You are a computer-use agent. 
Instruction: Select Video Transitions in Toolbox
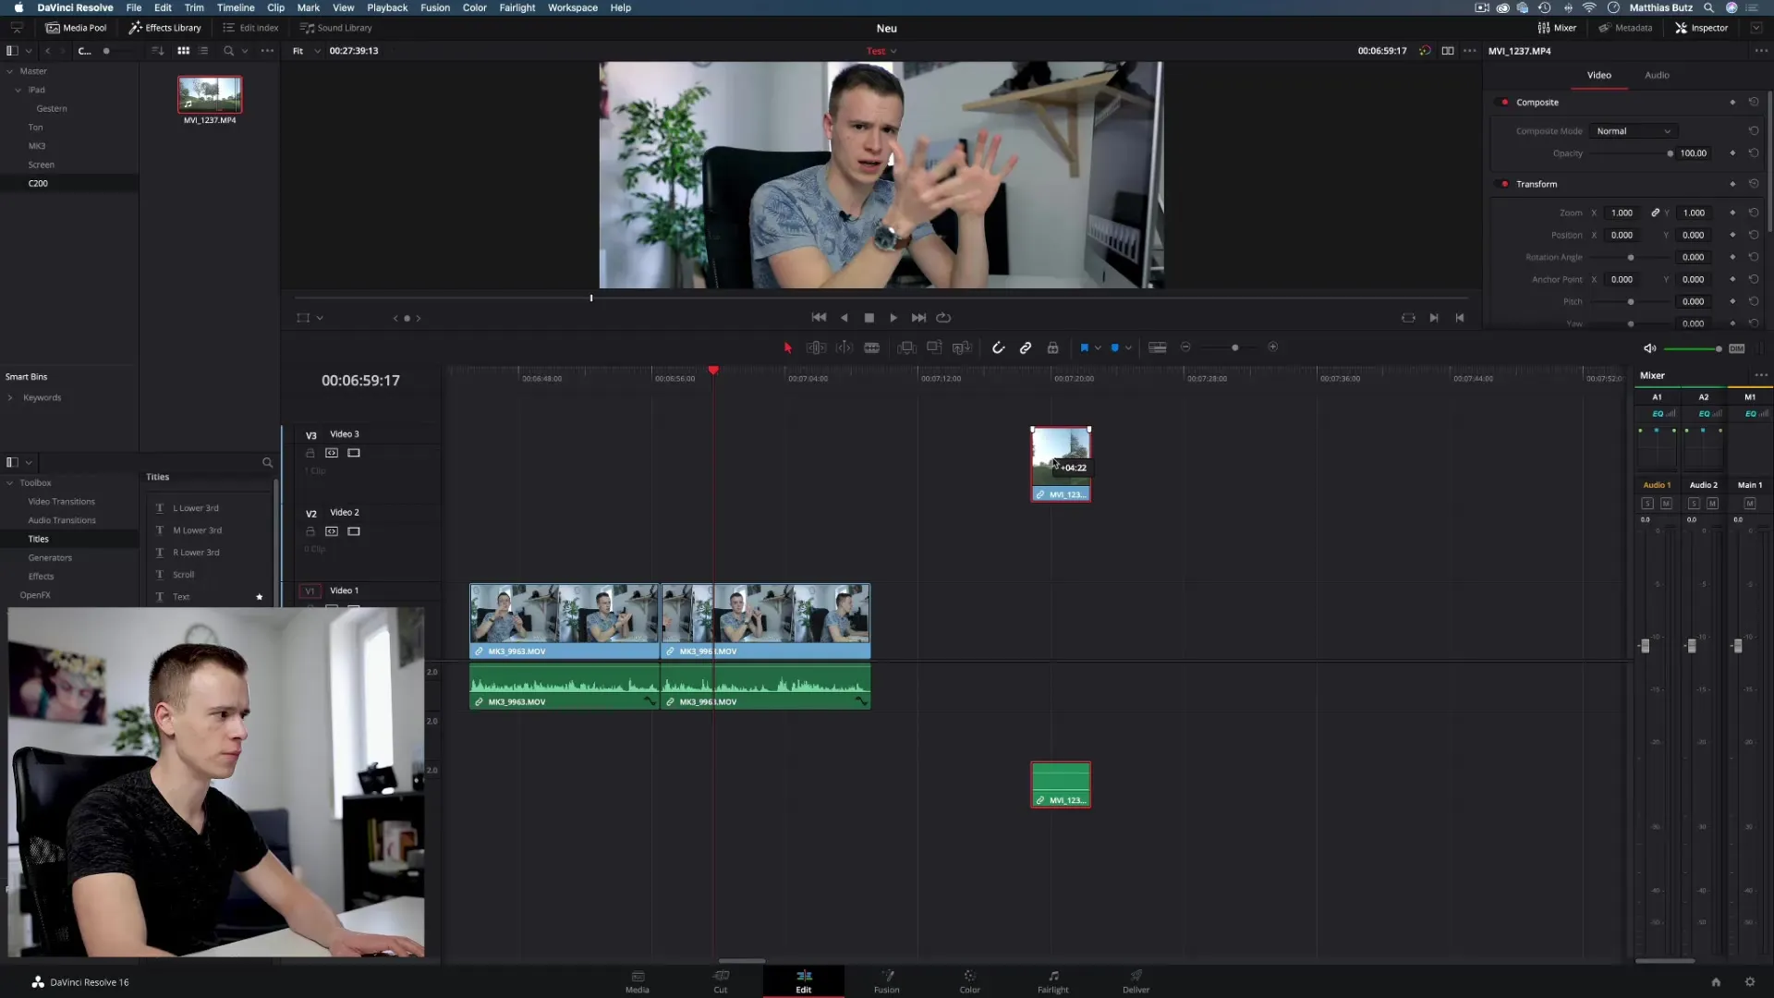(x=61, y=502)
